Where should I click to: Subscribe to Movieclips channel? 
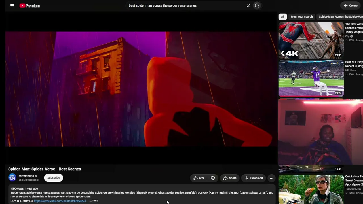tap(54, 178)
